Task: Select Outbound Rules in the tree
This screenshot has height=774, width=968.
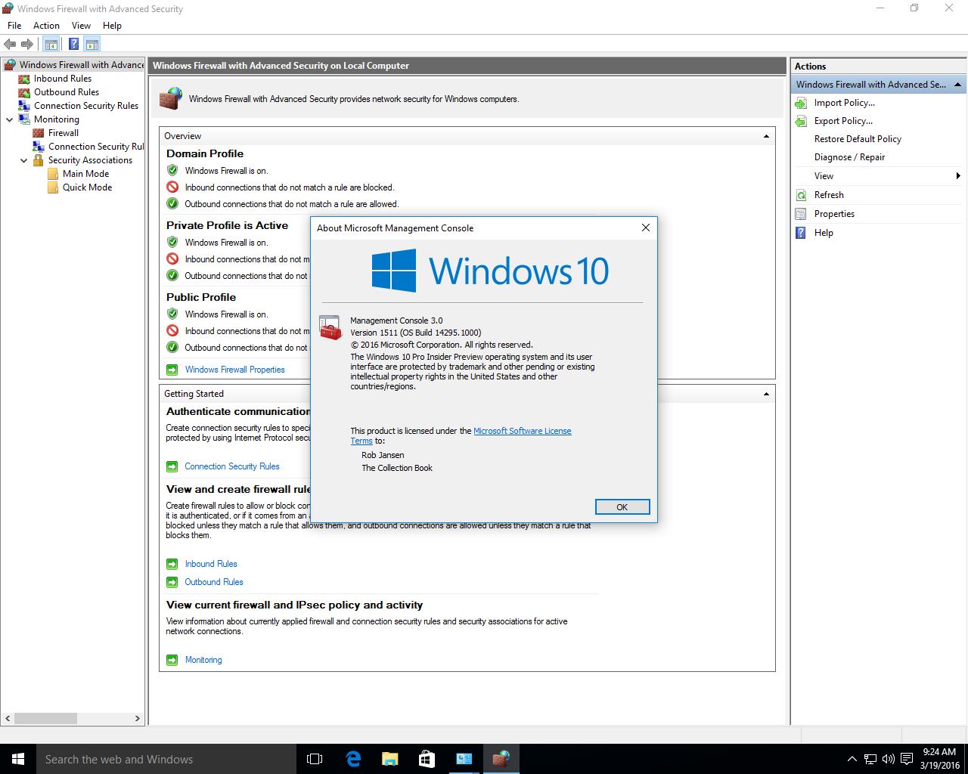Action: coord(66,92)
